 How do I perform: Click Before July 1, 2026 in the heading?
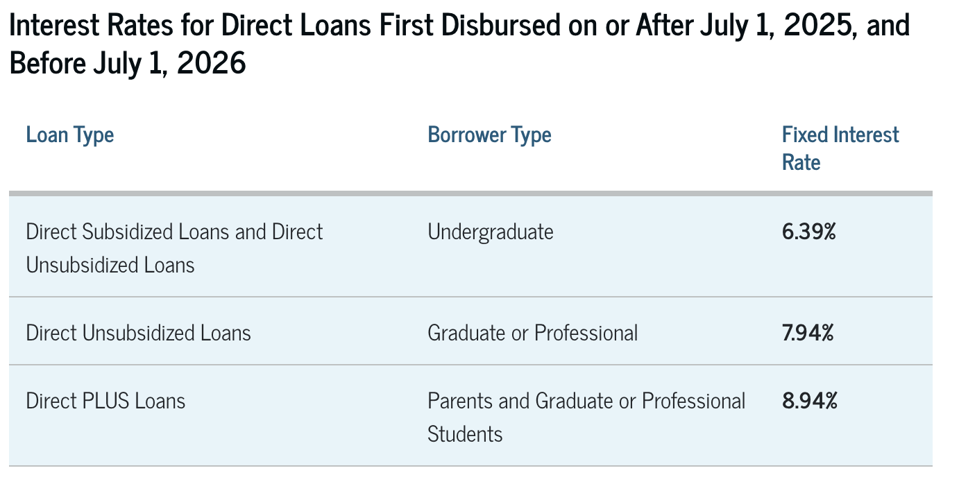128,63
